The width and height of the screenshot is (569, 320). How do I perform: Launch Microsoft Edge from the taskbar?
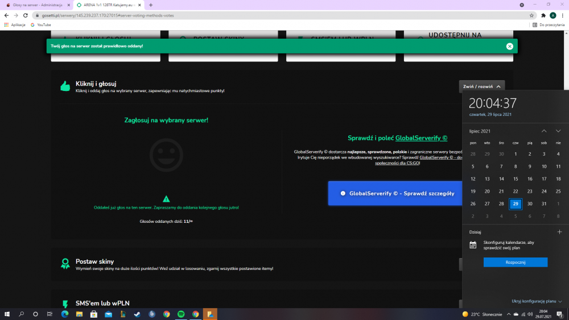[65, 314]
